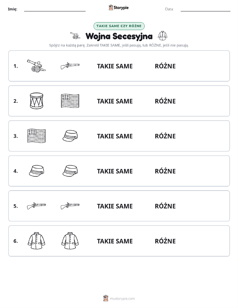Click the flag picture in row 2
238x308 pixels.
pyautogui.click(x=70, y=101)
